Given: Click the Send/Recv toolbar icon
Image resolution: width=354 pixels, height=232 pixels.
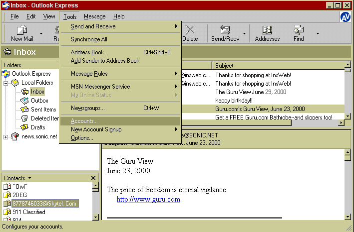Looking at the screenshot, I should [x=225, y=30].
